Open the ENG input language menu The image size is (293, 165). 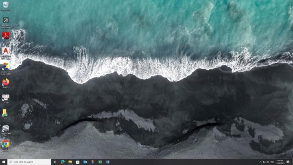273,162
